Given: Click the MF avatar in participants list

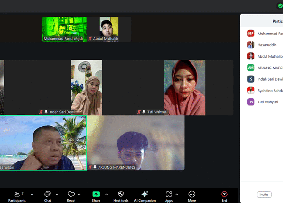Looking at the screenshot, I should click(x=251, y=34).
